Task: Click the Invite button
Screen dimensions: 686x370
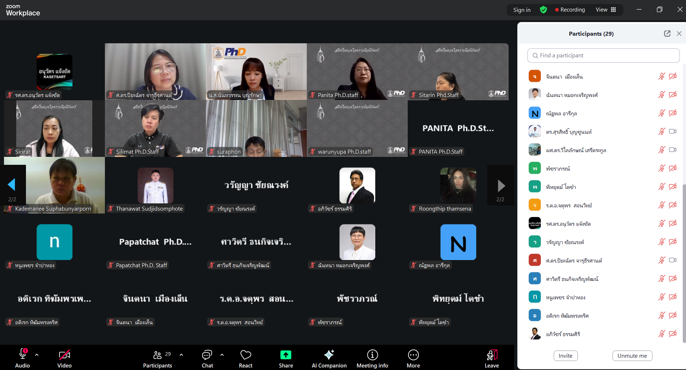Action: [x=565, y=356]
